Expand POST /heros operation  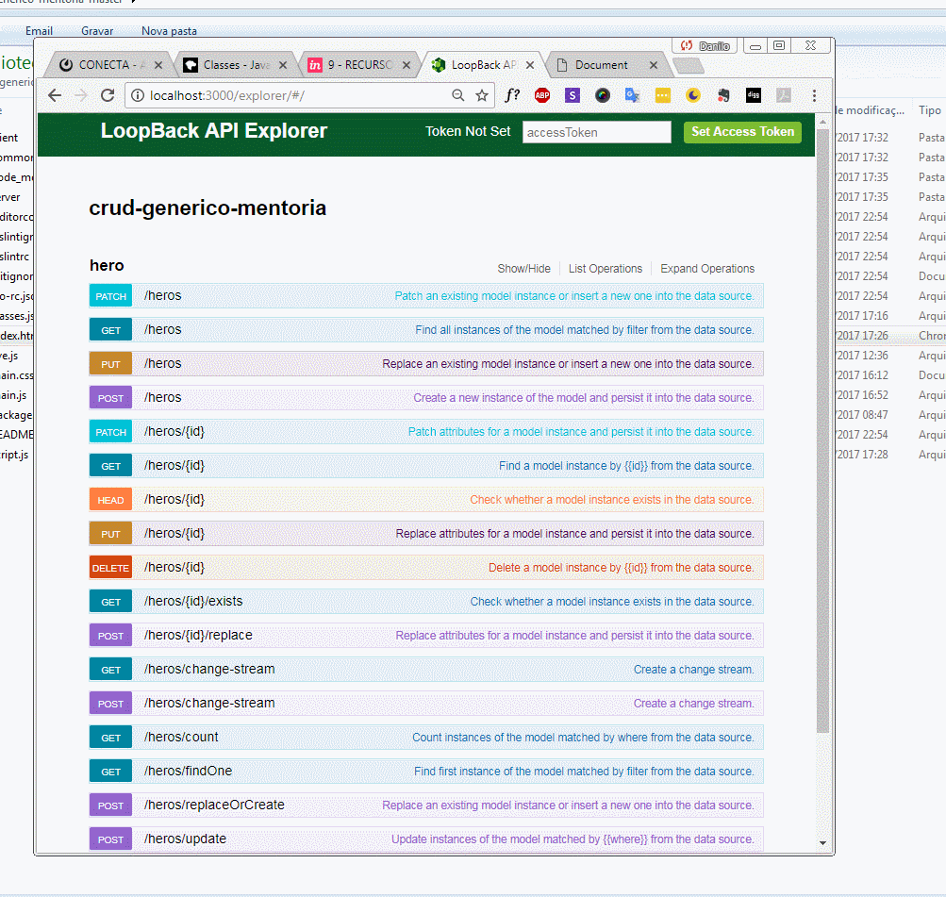point(426,397)
